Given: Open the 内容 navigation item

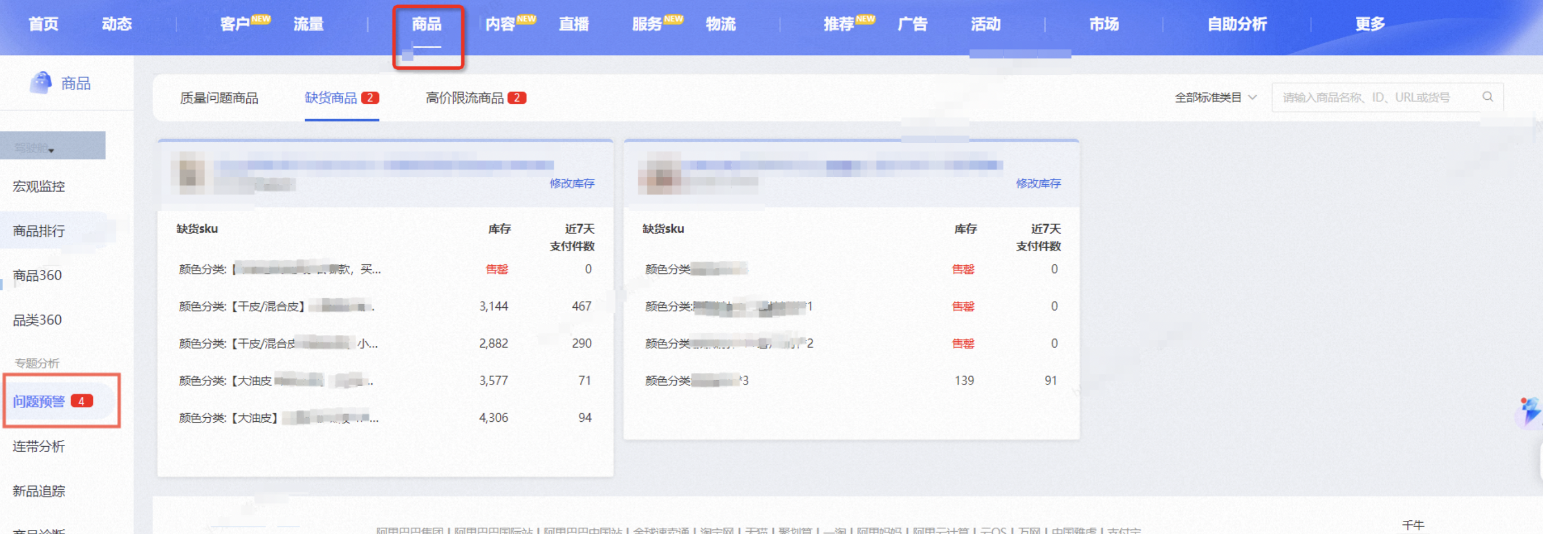Looking at the screenshot, I should pyautogui.click(x=500, y=24).
